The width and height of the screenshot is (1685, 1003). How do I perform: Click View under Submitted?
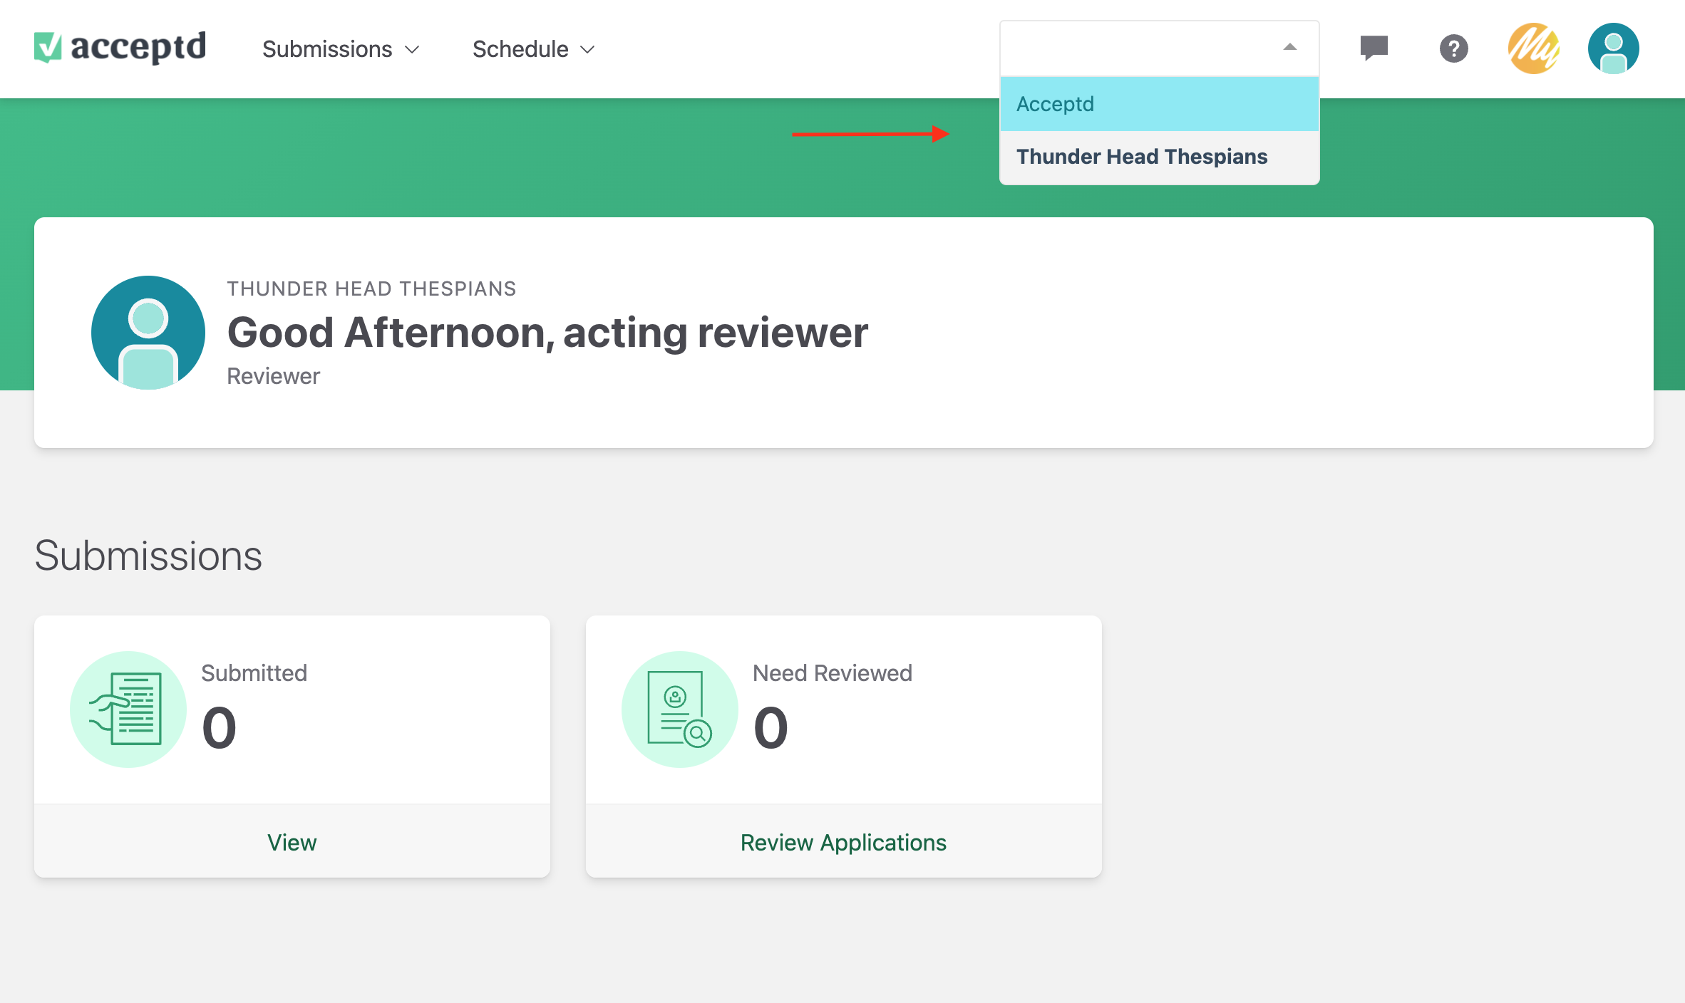click(x=292, y=842)
